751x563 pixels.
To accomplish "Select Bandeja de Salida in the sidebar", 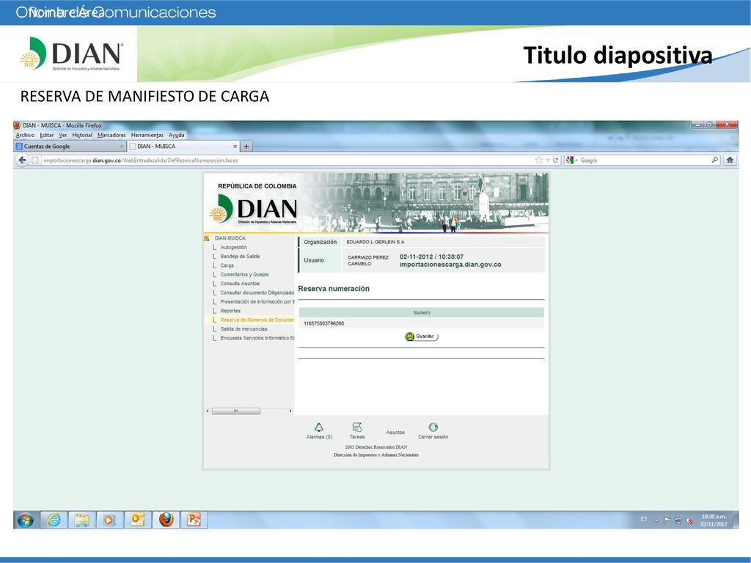I will [x=240, y=256].
